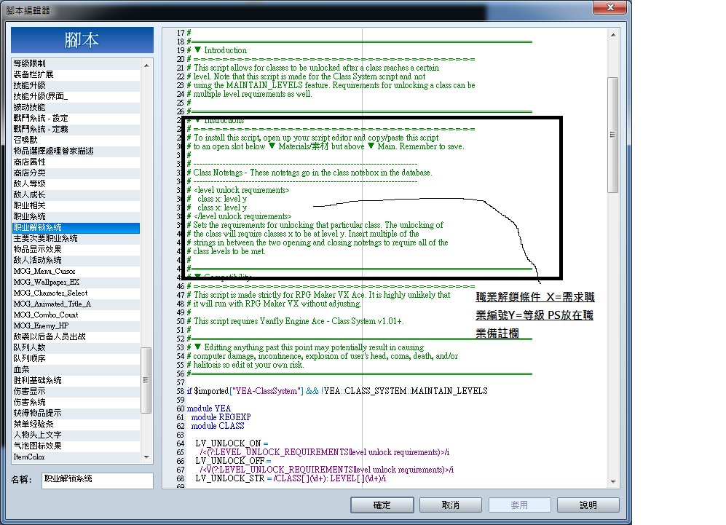
Task: Choose the 物品選擇處理管家描述 script
Action: [x=76, y=151]
